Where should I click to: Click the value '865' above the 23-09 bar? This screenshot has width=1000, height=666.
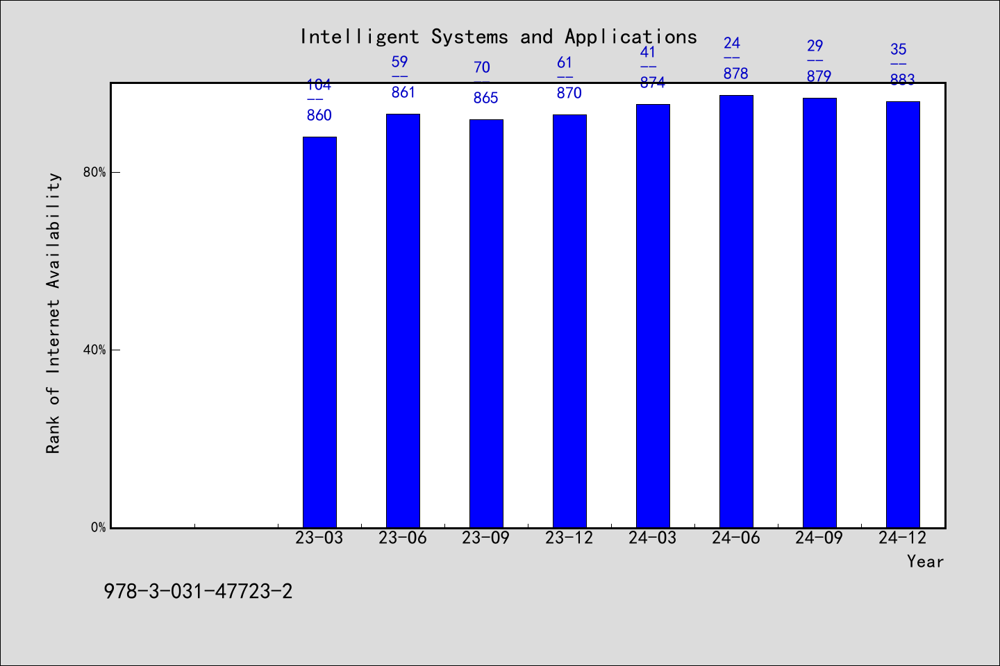(x=486, y=98)
